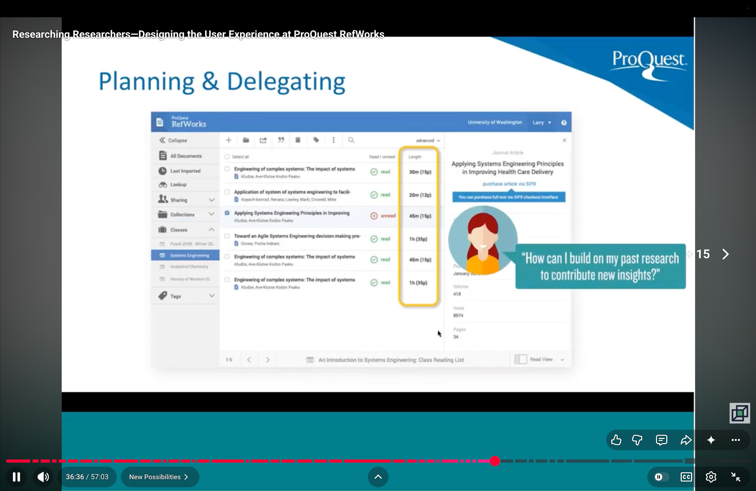This screenshot has width=756, height=491.
Task: Click the trash delete icon
Action: click(x=298, y=140)
